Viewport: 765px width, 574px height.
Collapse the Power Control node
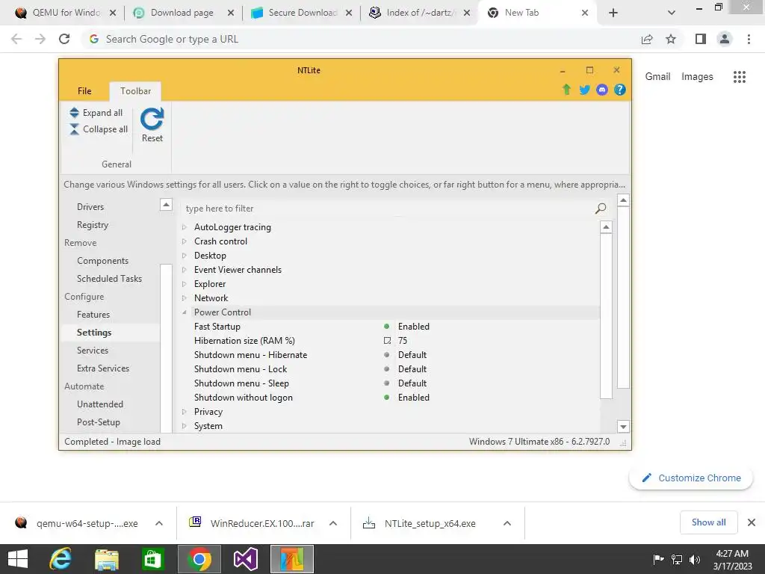184,312
